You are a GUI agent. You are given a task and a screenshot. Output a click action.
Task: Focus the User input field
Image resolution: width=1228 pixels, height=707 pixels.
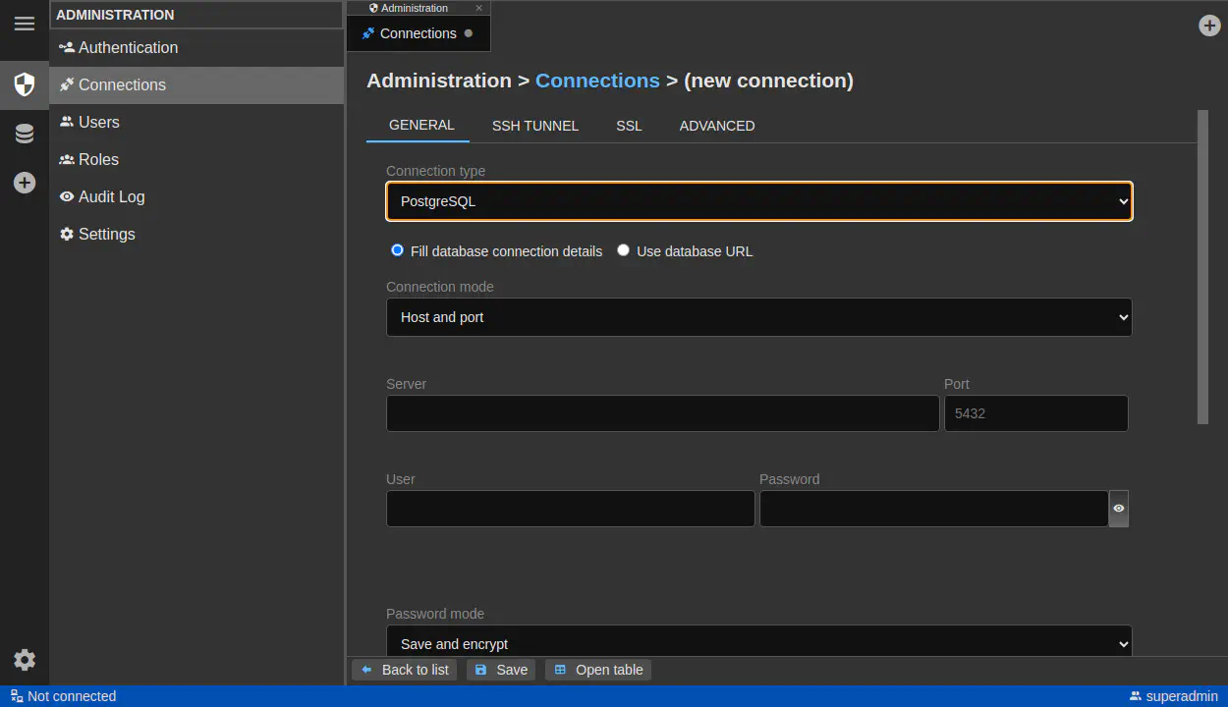pyautogui.click(x=571, y=509)
